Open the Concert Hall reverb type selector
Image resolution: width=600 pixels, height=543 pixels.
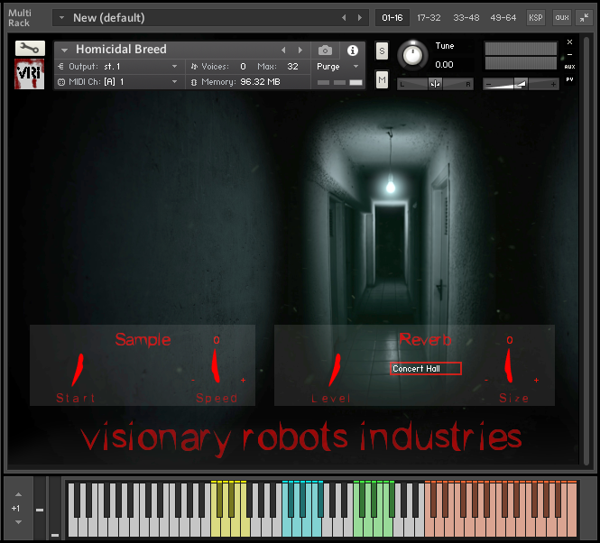[425, 368]
